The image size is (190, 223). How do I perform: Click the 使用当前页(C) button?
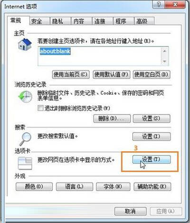[x=71, y=75]
